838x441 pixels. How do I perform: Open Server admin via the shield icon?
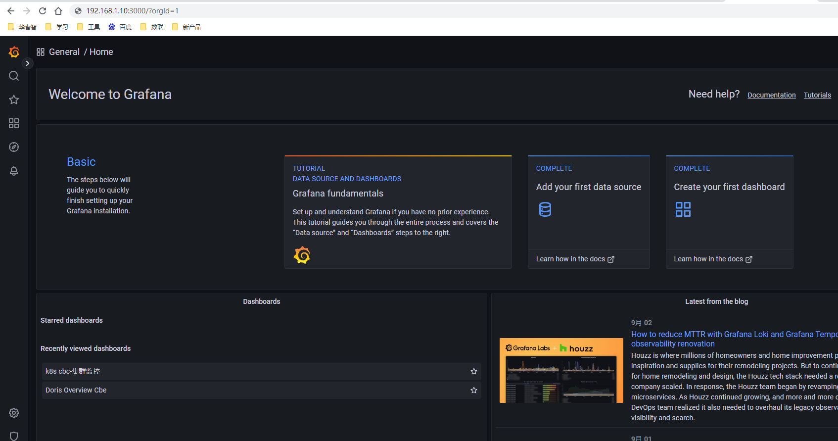14,436
